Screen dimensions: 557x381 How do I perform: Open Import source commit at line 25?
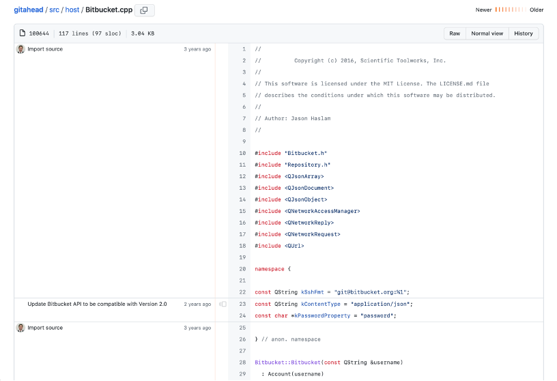(x=45, y=328)
